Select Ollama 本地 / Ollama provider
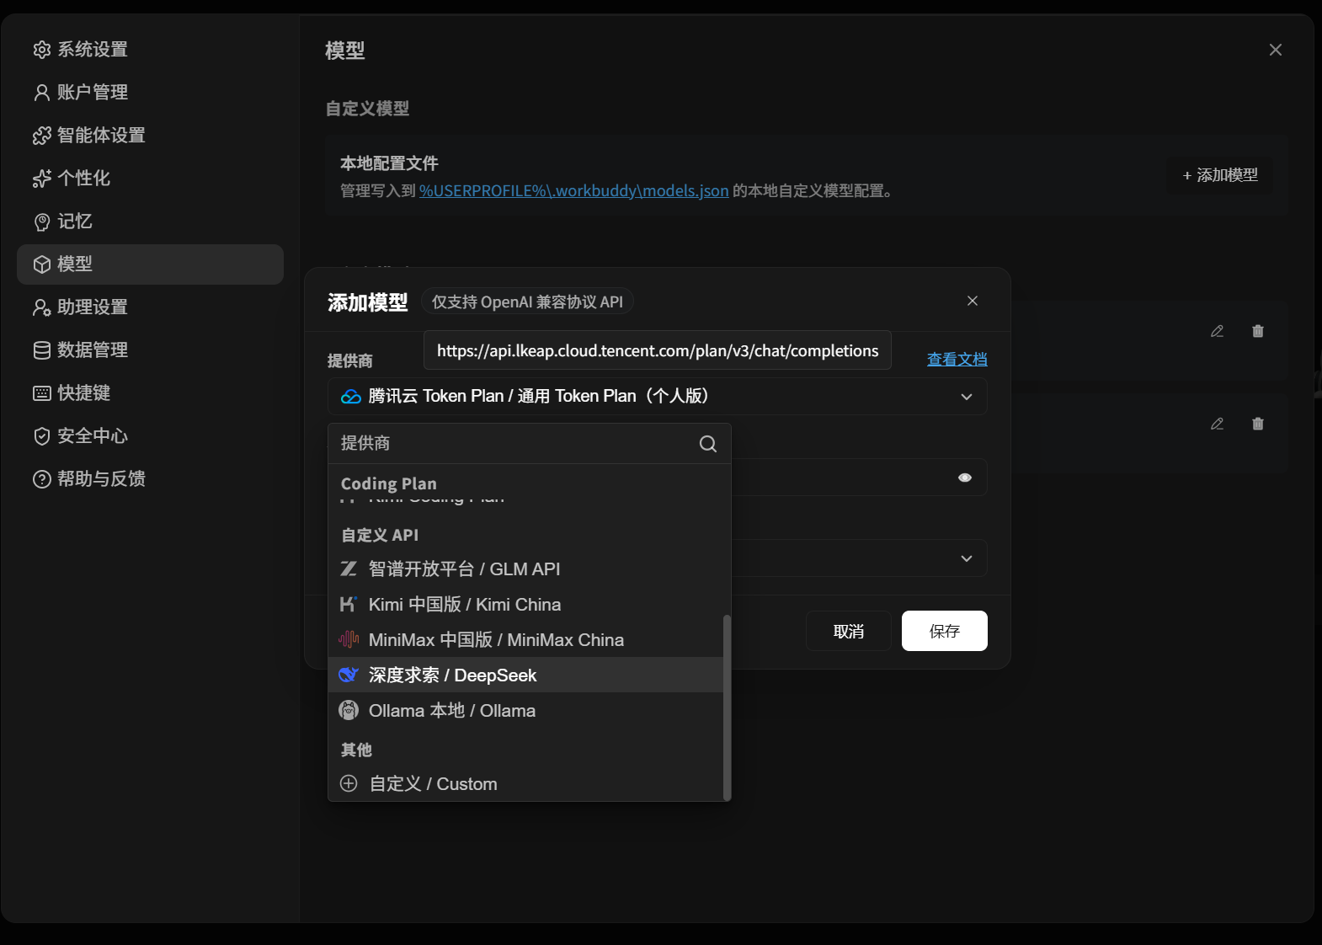Image resolution: width=1322 pixels, height=945 pixels. pos(525,711)
